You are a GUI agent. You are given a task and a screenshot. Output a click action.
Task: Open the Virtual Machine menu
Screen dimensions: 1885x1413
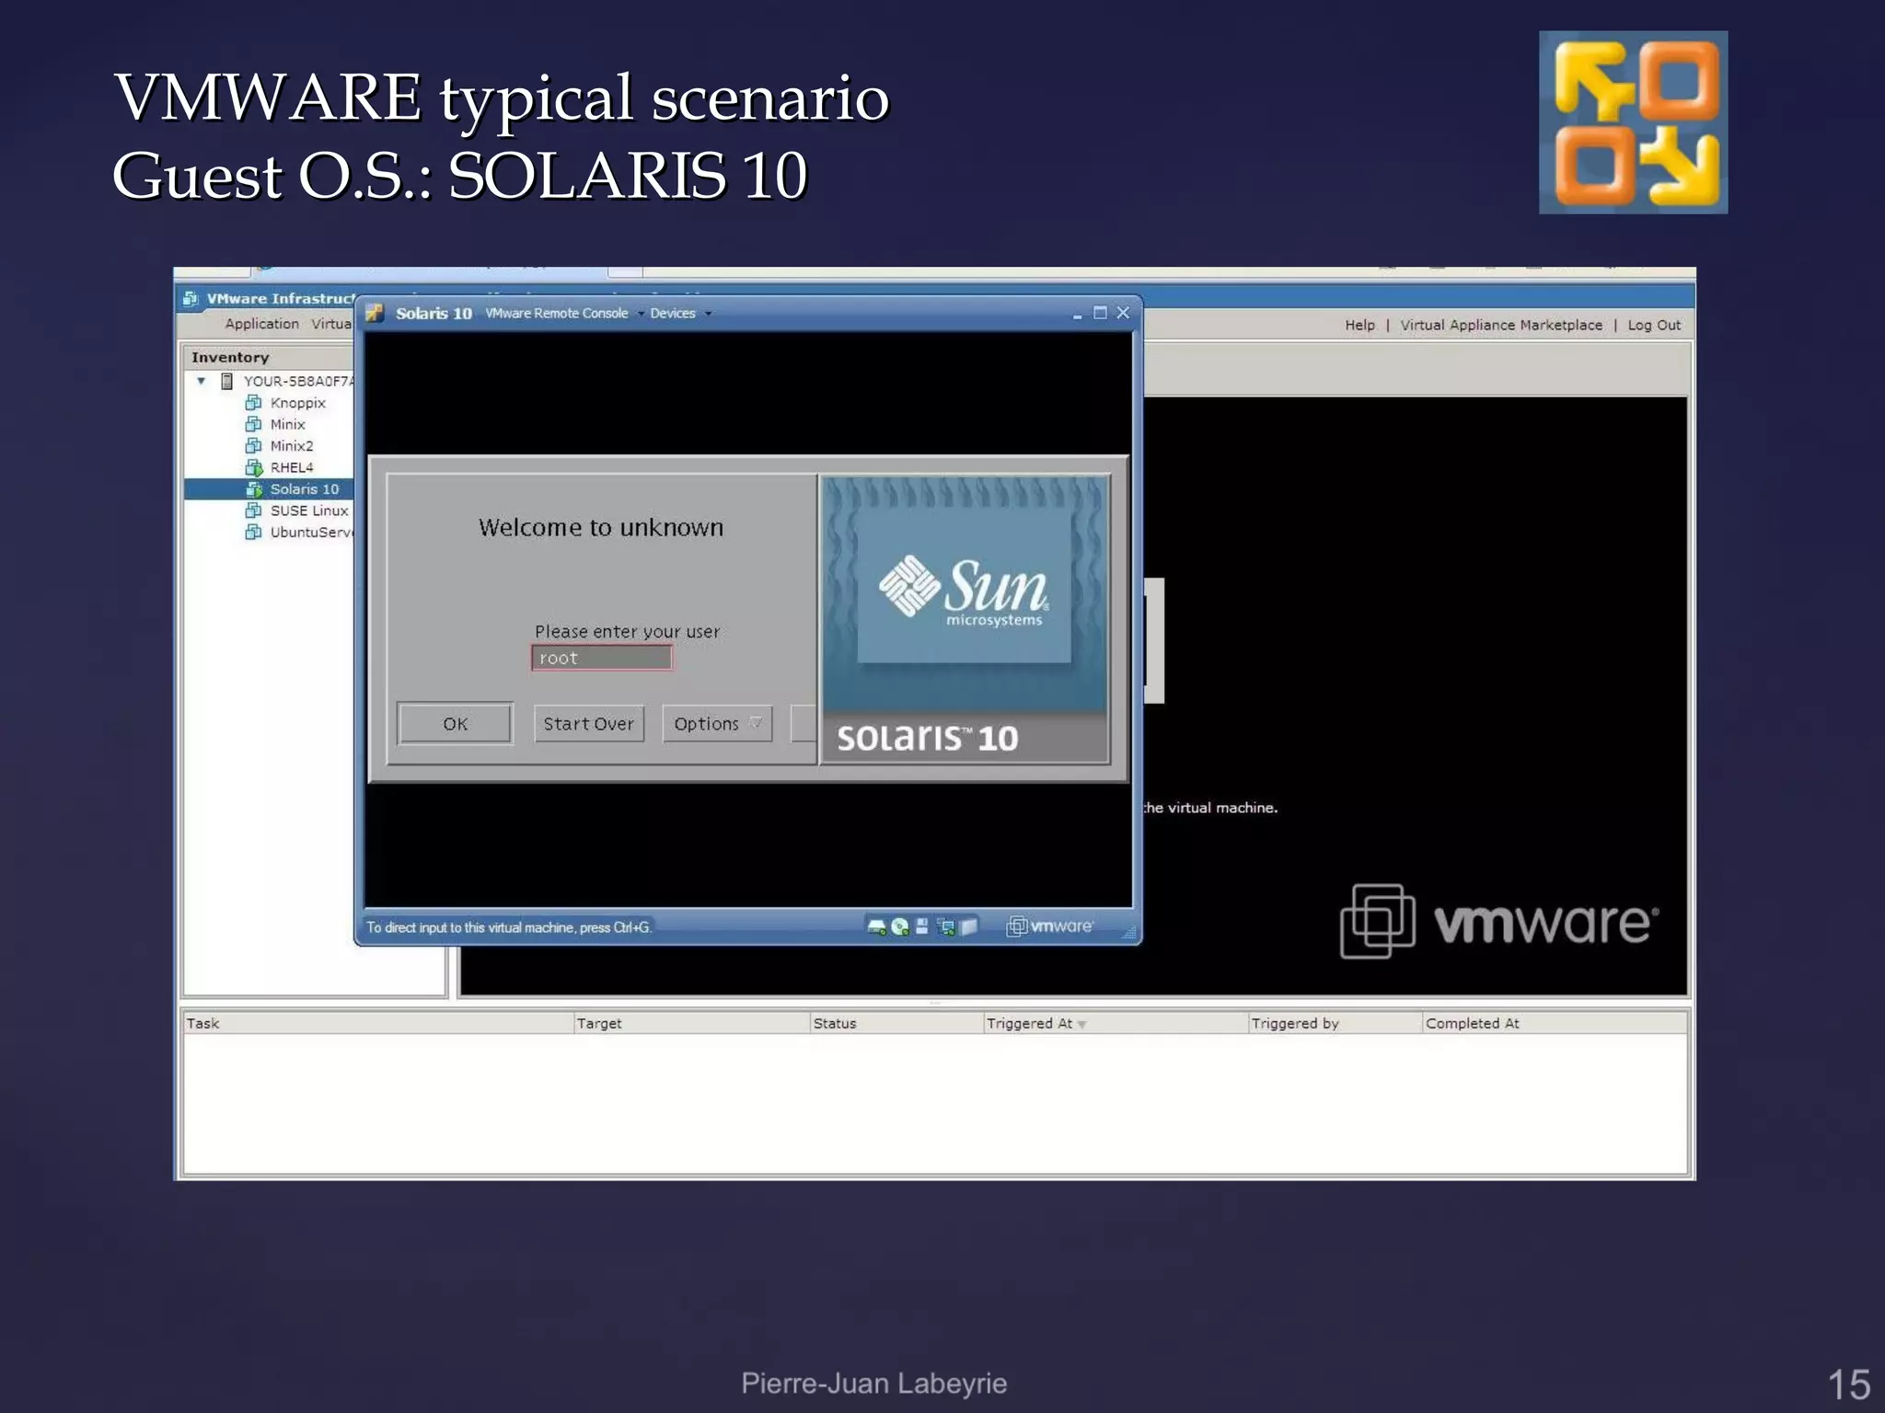[x=331, y=324]
